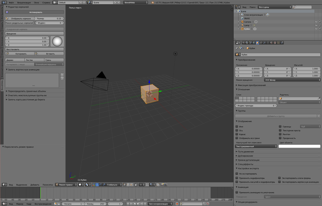Click the normal direction sphere widget

pyautogui.click(x=57, y=41)
